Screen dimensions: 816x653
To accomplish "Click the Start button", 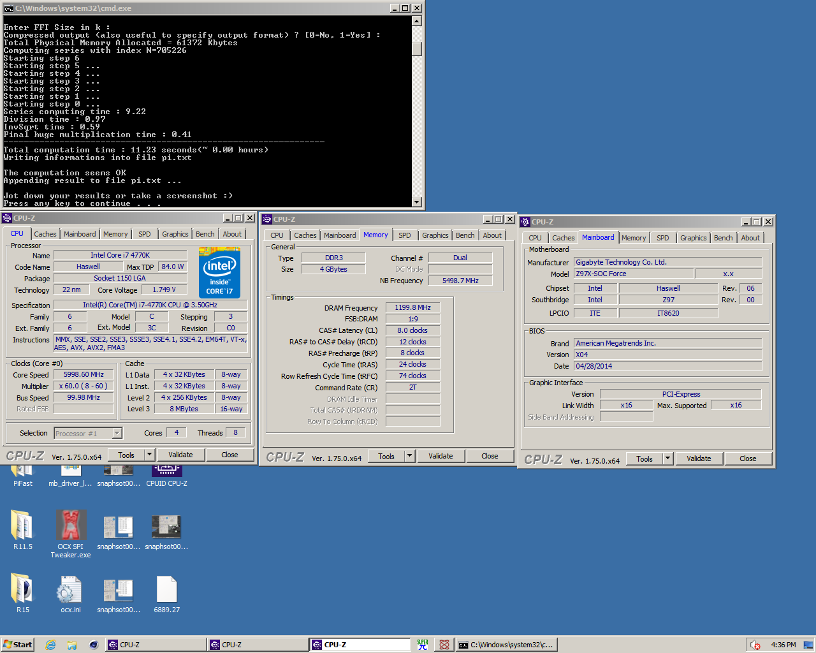I will (17, 645).
